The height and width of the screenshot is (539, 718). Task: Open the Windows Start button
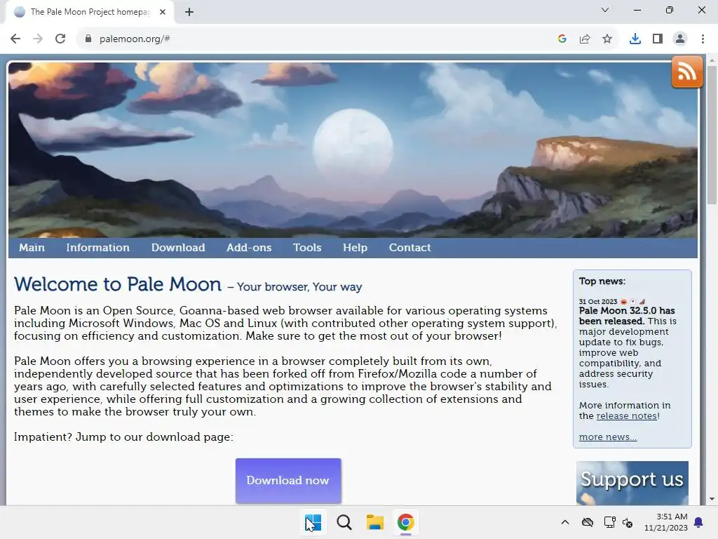point(313,522)
